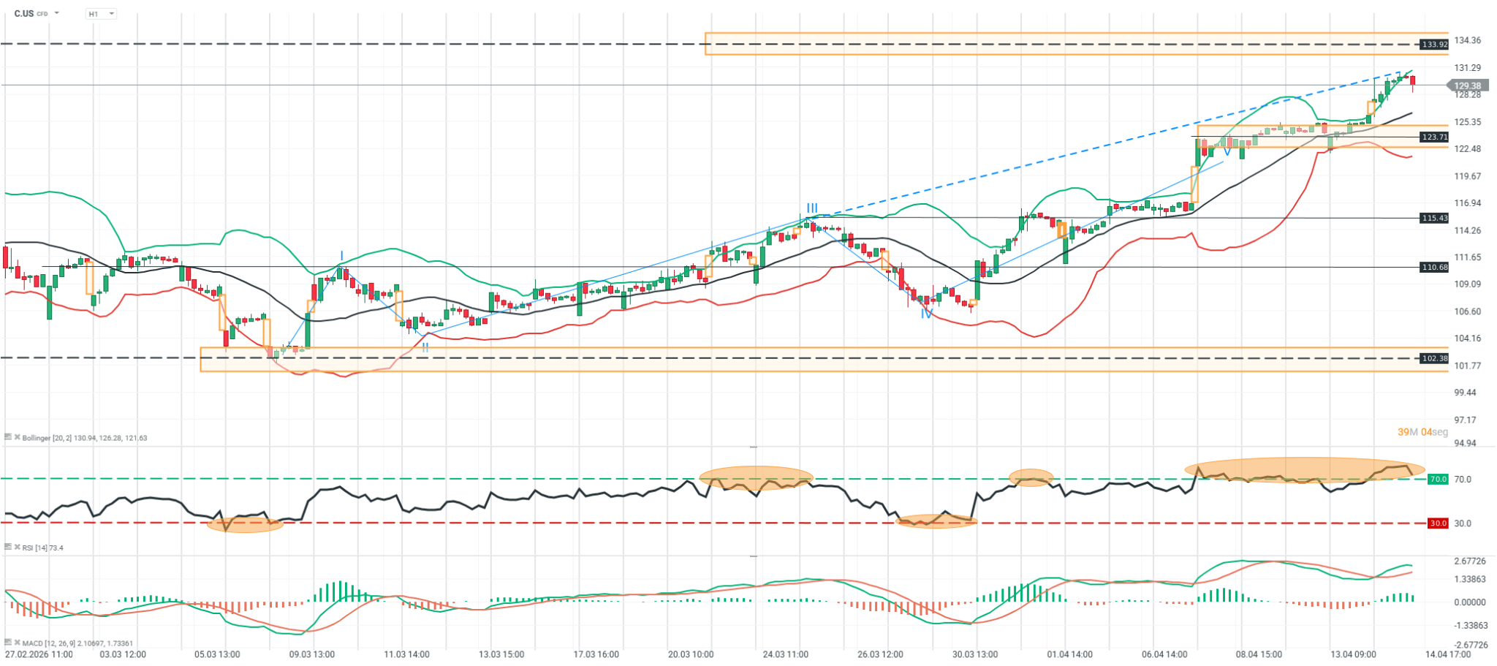Click the resize handle between chart and RSI
1497x666 pixels.
pos(754,447)
